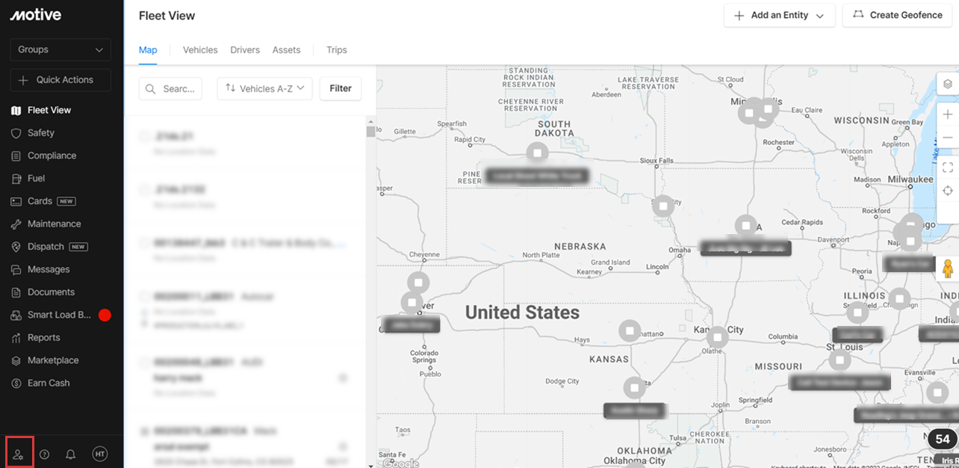Zoom in on the map
This screenshot has width=959, height=468.
pos(948,114)
